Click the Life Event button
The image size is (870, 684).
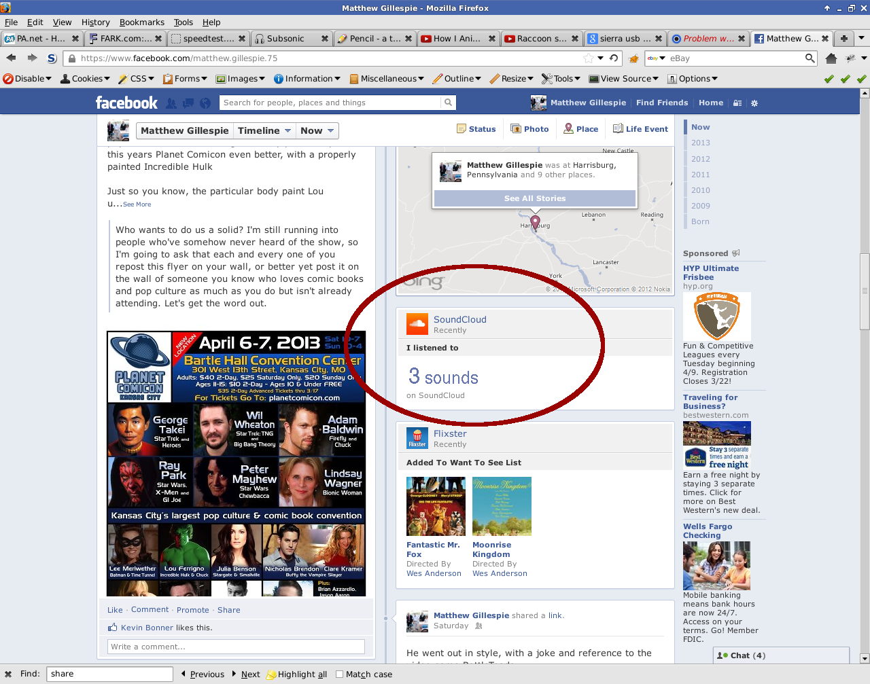(x=640, y=129)
